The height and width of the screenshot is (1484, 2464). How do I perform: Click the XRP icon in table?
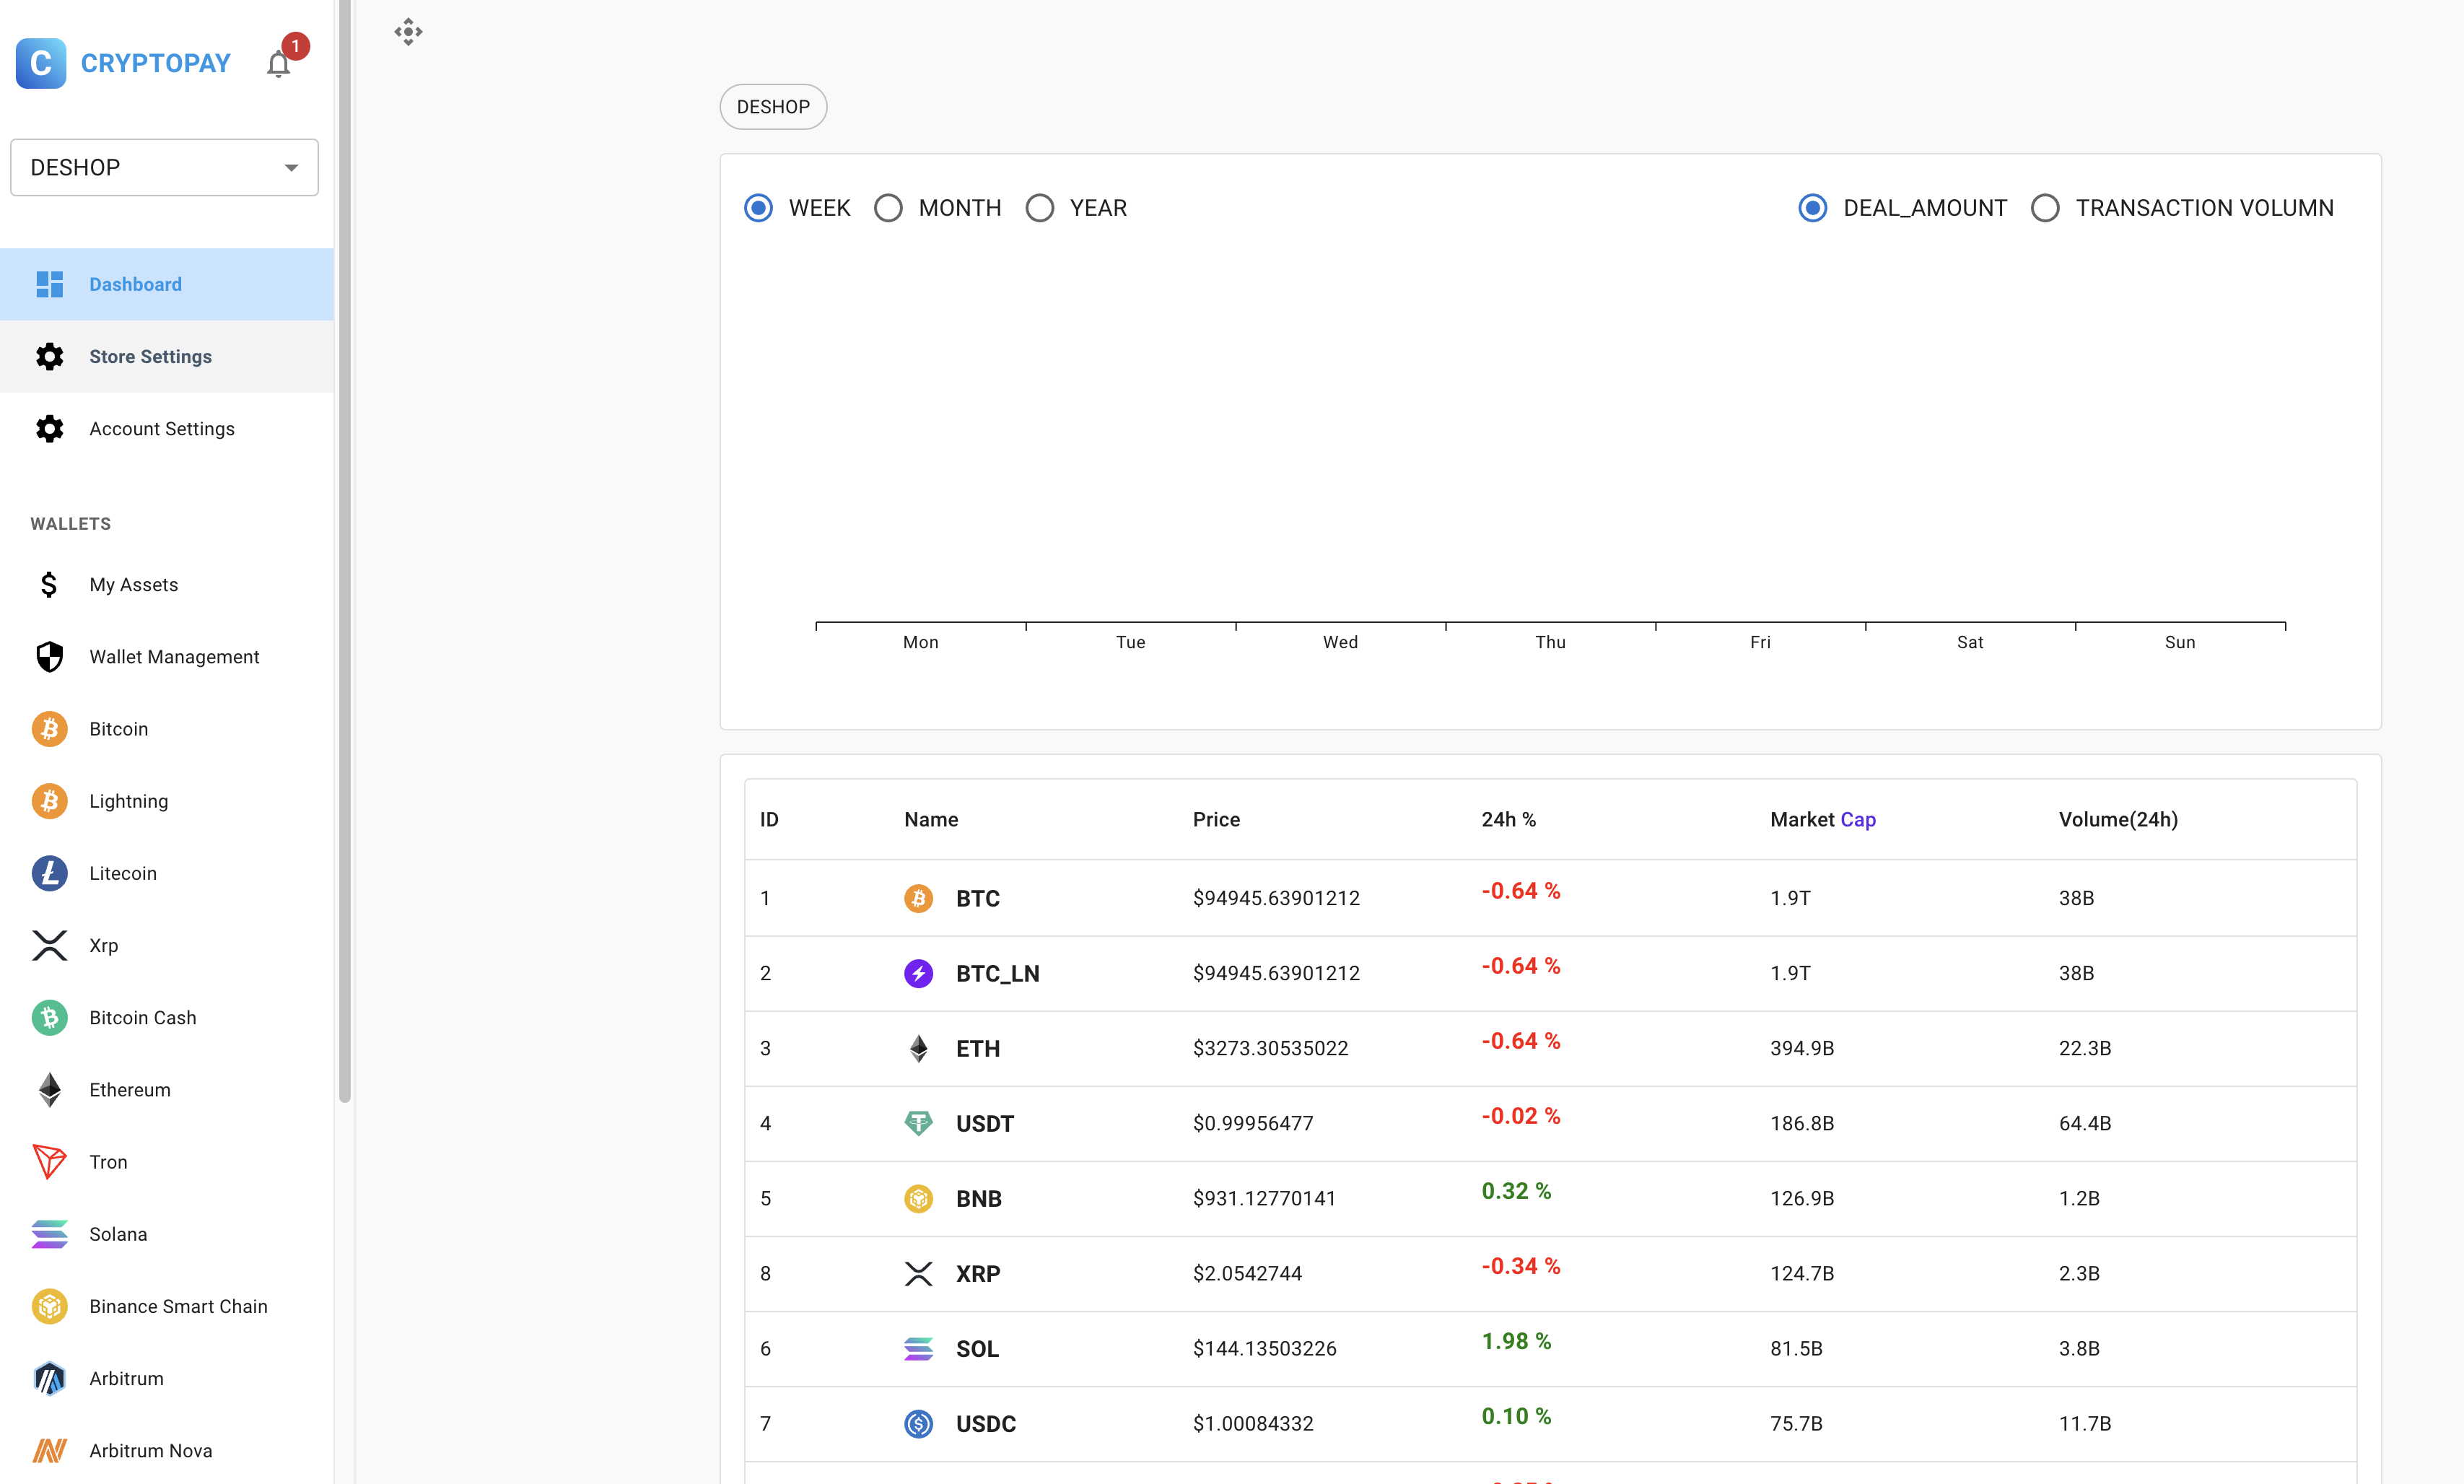pos(917,1273)
